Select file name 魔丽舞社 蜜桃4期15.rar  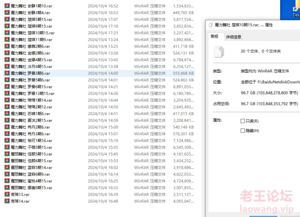point(31,181)
